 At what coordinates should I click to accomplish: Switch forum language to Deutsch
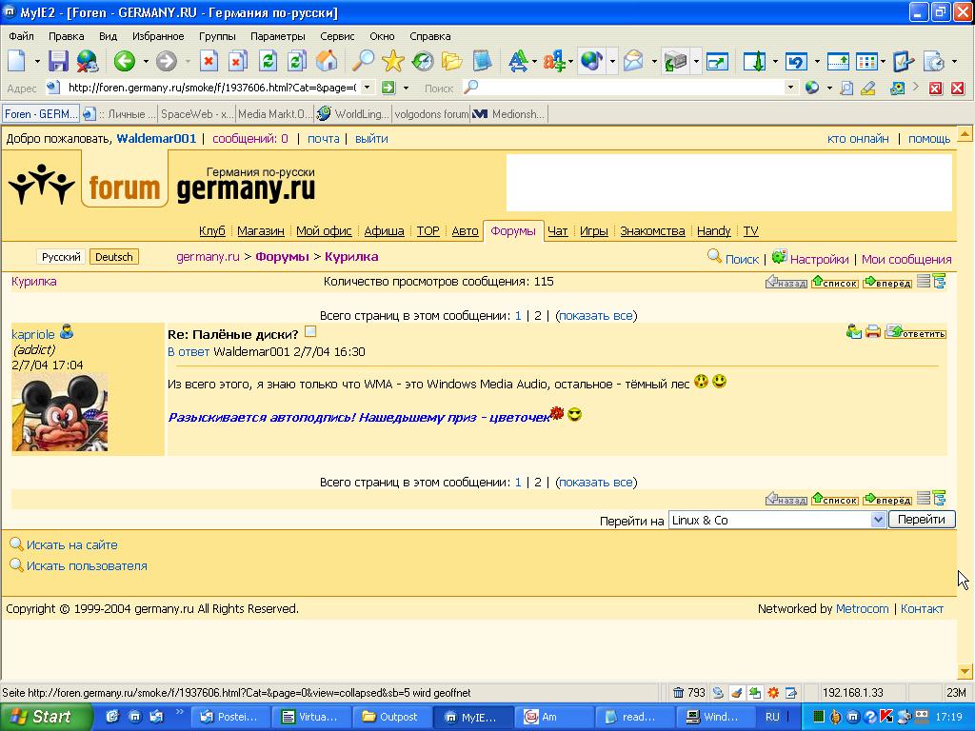pos(114,257)
